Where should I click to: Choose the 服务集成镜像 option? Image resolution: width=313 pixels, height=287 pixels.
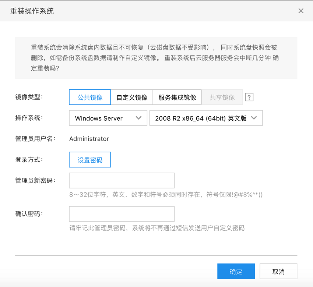(x=177, y=98)
